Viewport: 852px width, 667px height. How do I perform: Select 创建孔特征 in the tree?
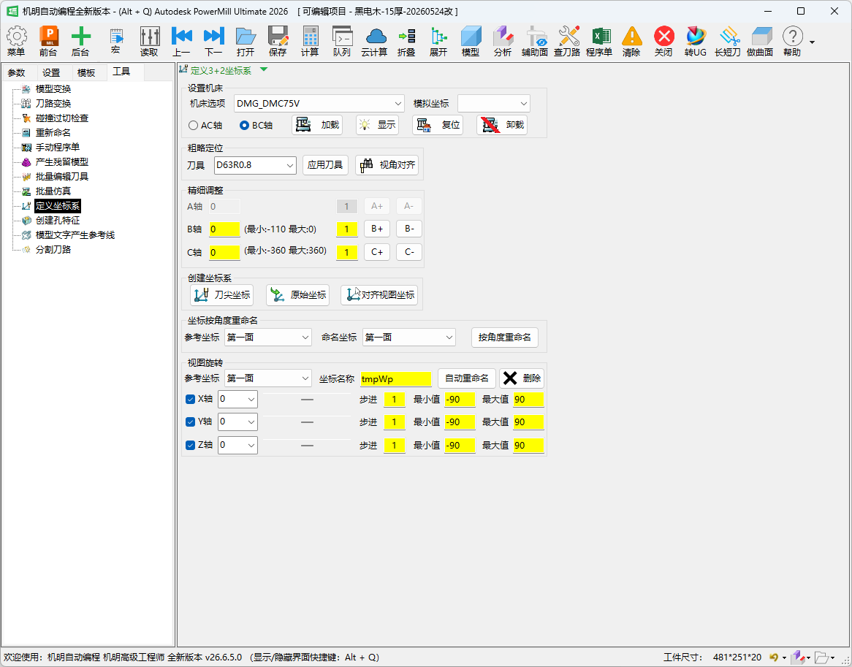point(58,221)
